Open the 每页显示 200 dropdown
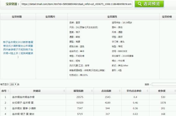 [x=13, y=84]
